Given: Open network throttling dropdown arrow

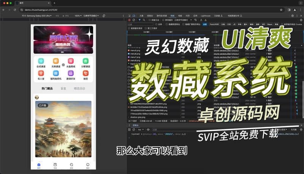Looking at the screenshot, I should coord(191,20).
